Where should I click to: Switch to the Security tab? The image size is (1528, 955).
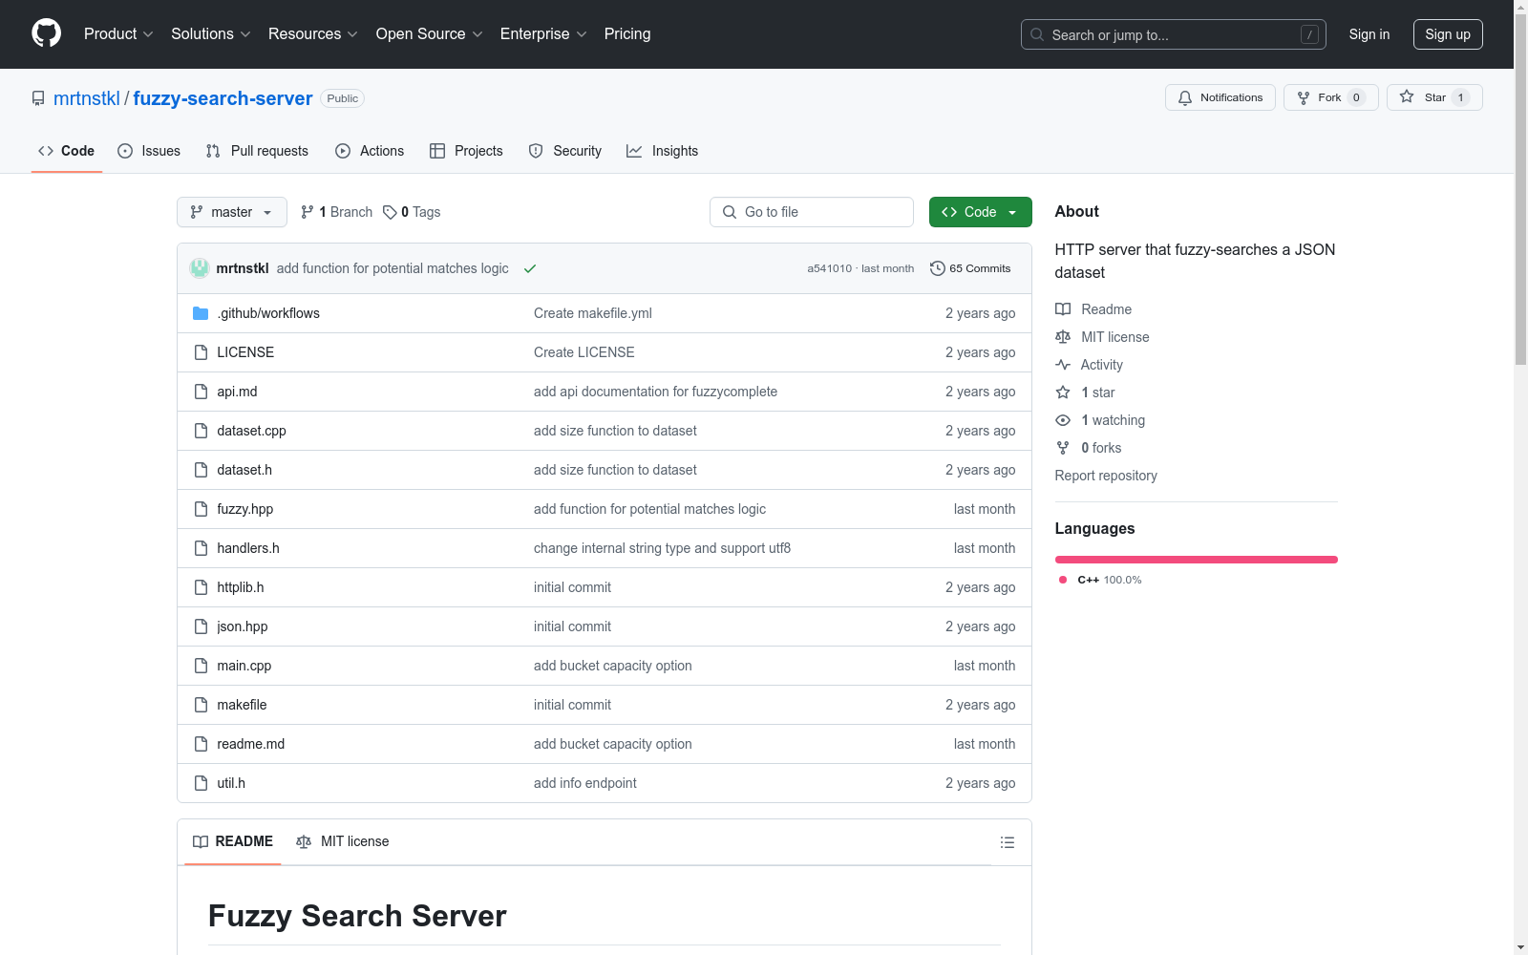click(x=565, y=151)
